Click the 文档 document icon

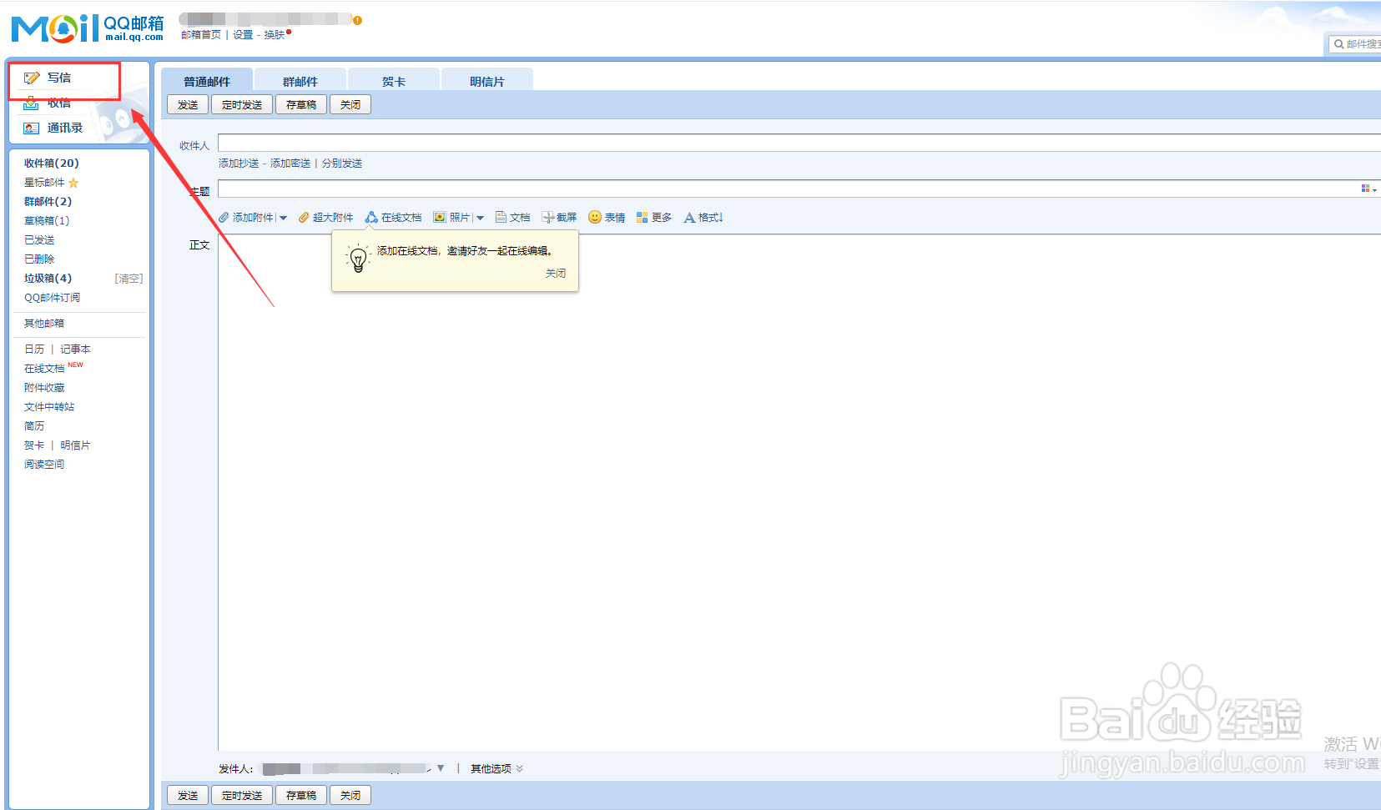click(501, 218)
